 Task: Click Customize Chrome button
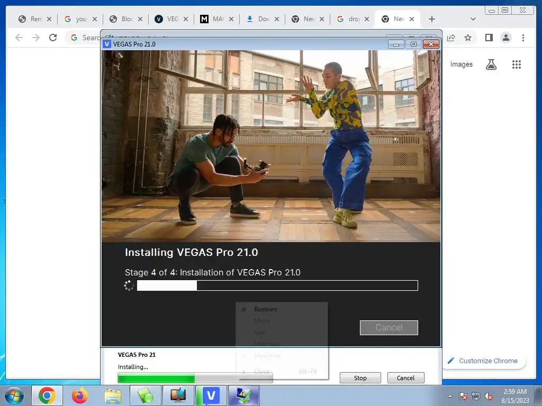click(x=484, y=361)
